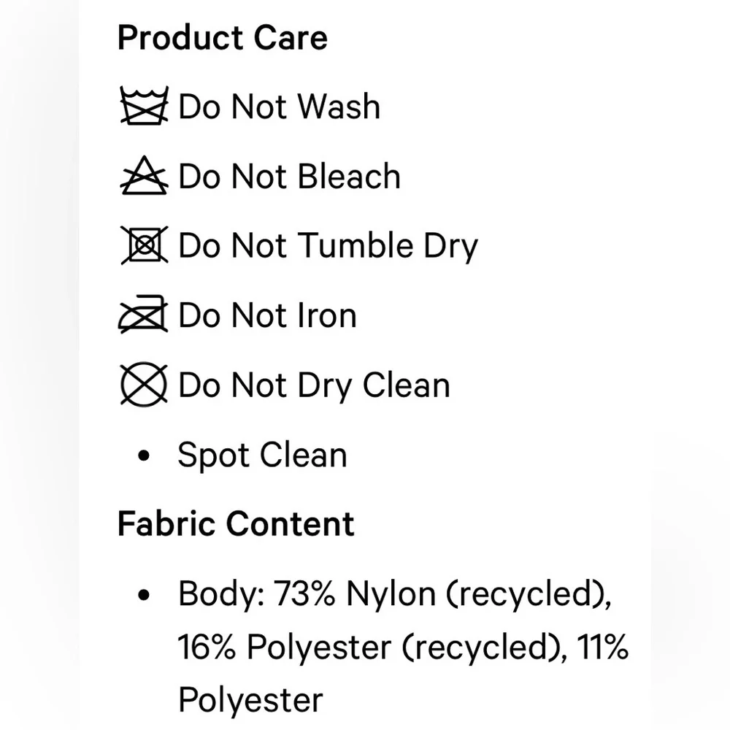The width and height of the screenshot is (730, 730).
Task: Click the Do Not Wash washtub icon
Action: [x=144, y=107]
